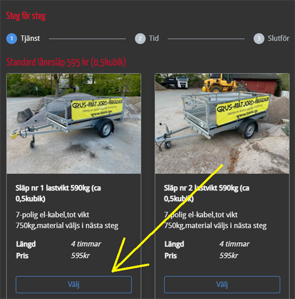The image size is (295, 299).
Task: Open the Släp nr 2 trailer photo
Action: (x=222, y=123)
